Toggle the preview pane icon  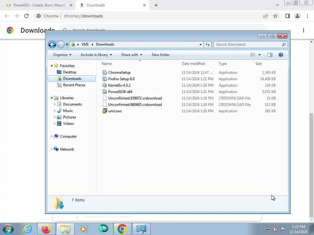coord(270,55)
